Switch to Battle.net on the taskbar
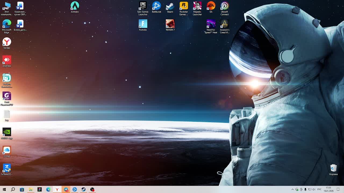The height and width of the screenshot is (193, 344). click(x=75, y=190)
